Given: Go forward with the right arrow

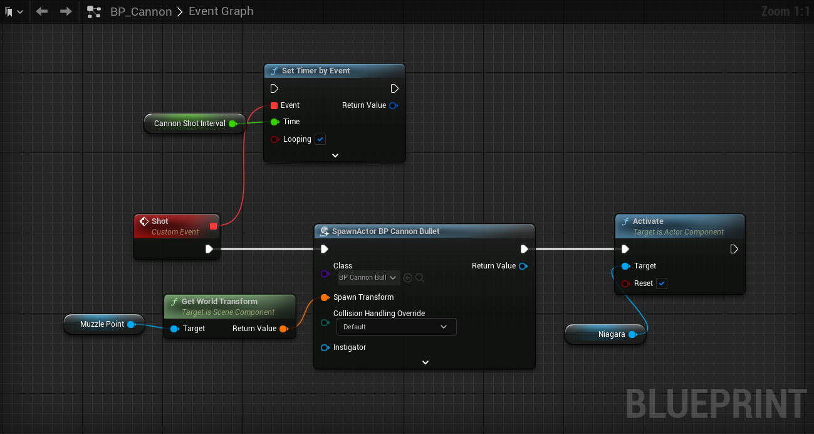Looking at the screenshot, I should [66, 11].
